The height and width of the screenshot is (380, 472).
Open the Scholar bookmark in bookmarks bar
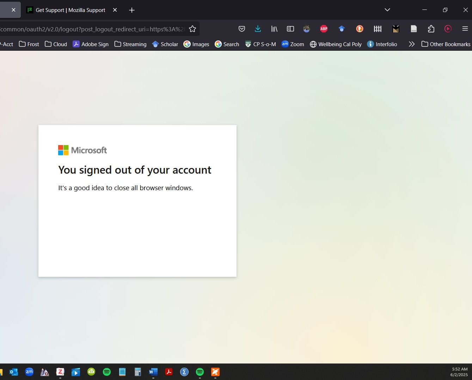165,44
